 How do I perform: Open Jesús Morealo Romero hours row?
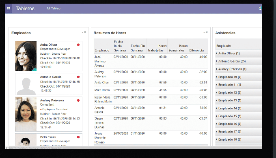coord(151,138)
